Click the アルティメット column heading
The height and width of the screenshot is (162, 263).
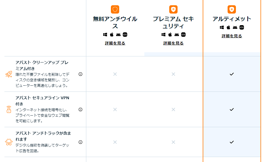tap(232, 19)
